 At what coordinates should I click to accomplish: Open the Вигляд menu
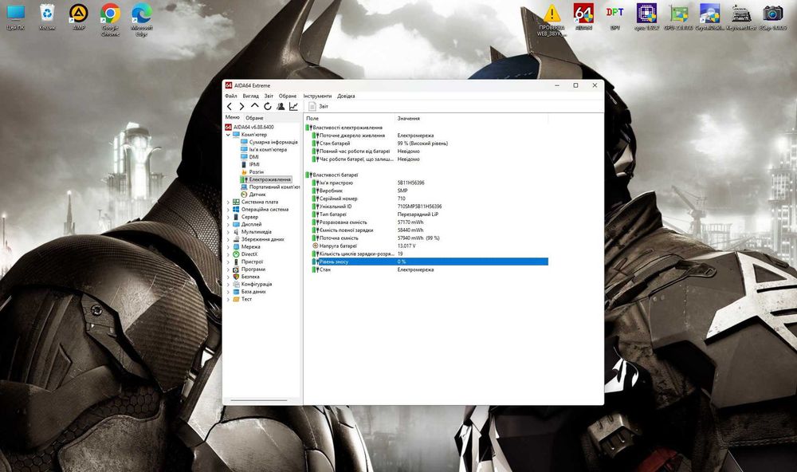[250, 96]
